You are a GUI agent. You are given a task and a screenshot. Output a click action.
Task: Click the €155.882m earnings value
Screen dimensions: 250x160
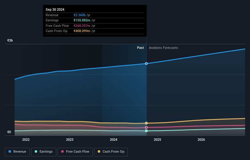(82, 20)
